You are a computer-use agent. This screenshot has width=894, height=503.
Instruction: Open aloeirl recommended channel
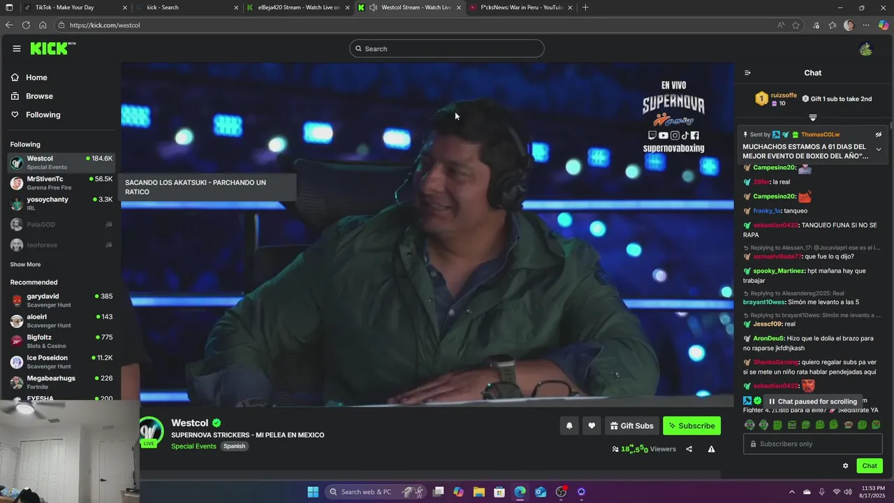[61, 321]
